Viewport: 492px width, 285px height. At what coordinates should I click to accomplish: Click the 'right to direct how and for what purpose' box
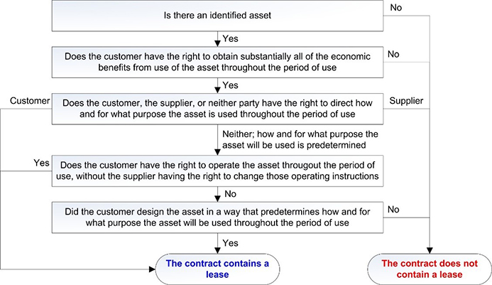217,109
